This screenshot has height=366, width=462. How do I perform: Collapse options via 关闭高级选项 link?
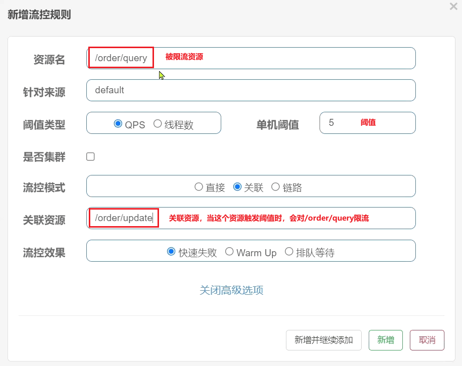231,290
